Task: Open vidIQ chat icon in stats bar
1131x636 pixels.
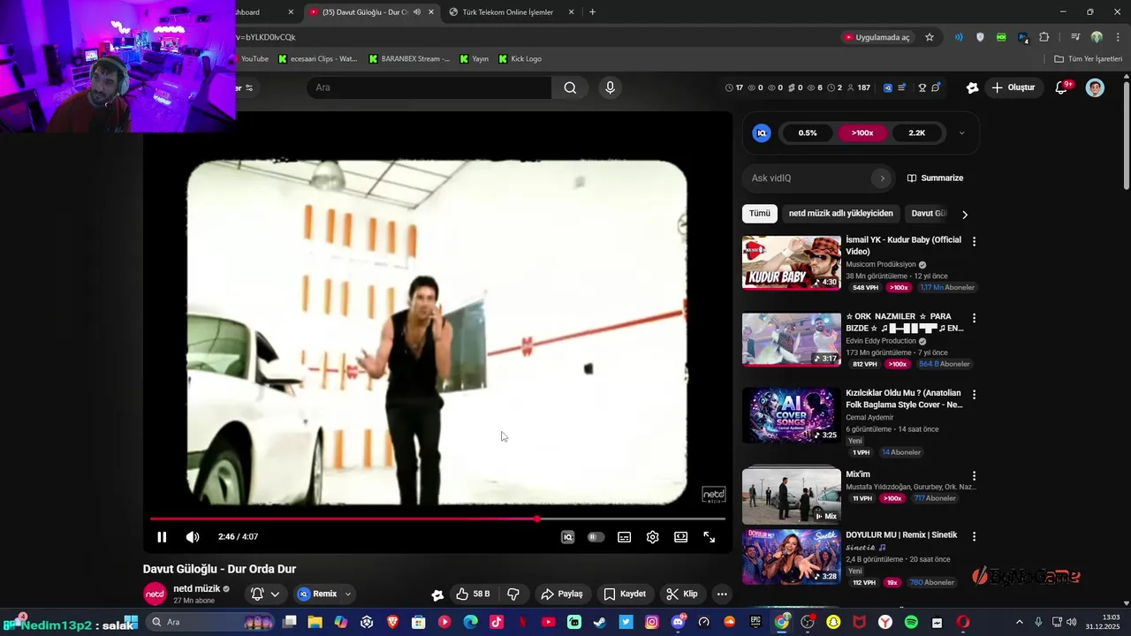Action: 936,87
